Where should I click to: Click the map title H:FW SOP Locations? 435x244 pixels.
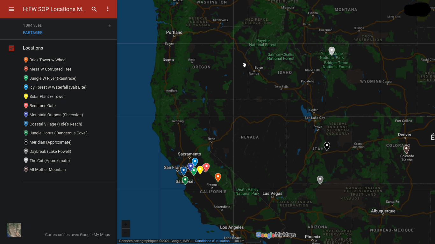tap(54, 9)
